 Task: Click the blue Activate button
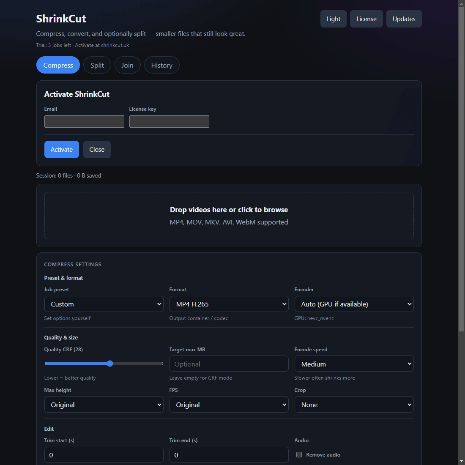[x=62, y=150]
